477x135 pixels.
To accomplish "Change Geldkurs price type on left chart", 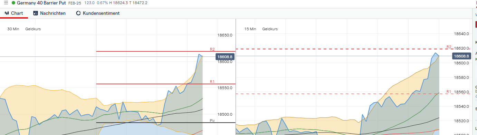I will click(x=33, y=29).
